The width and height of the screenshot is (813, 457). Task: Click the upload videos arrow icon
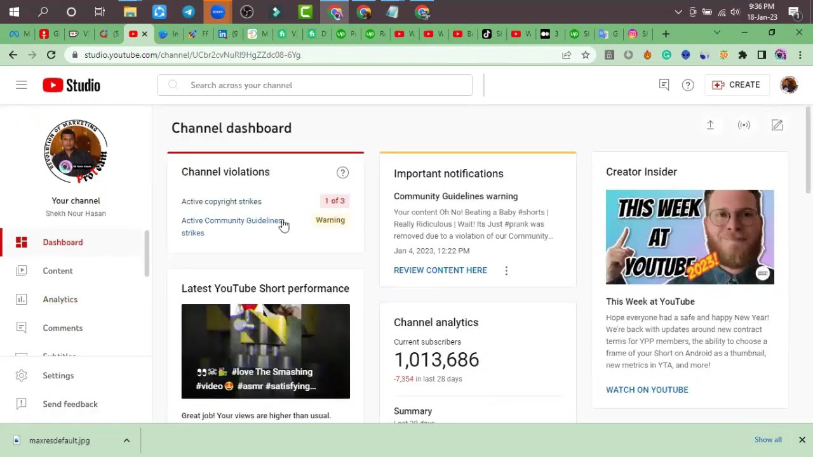(710, 125)
